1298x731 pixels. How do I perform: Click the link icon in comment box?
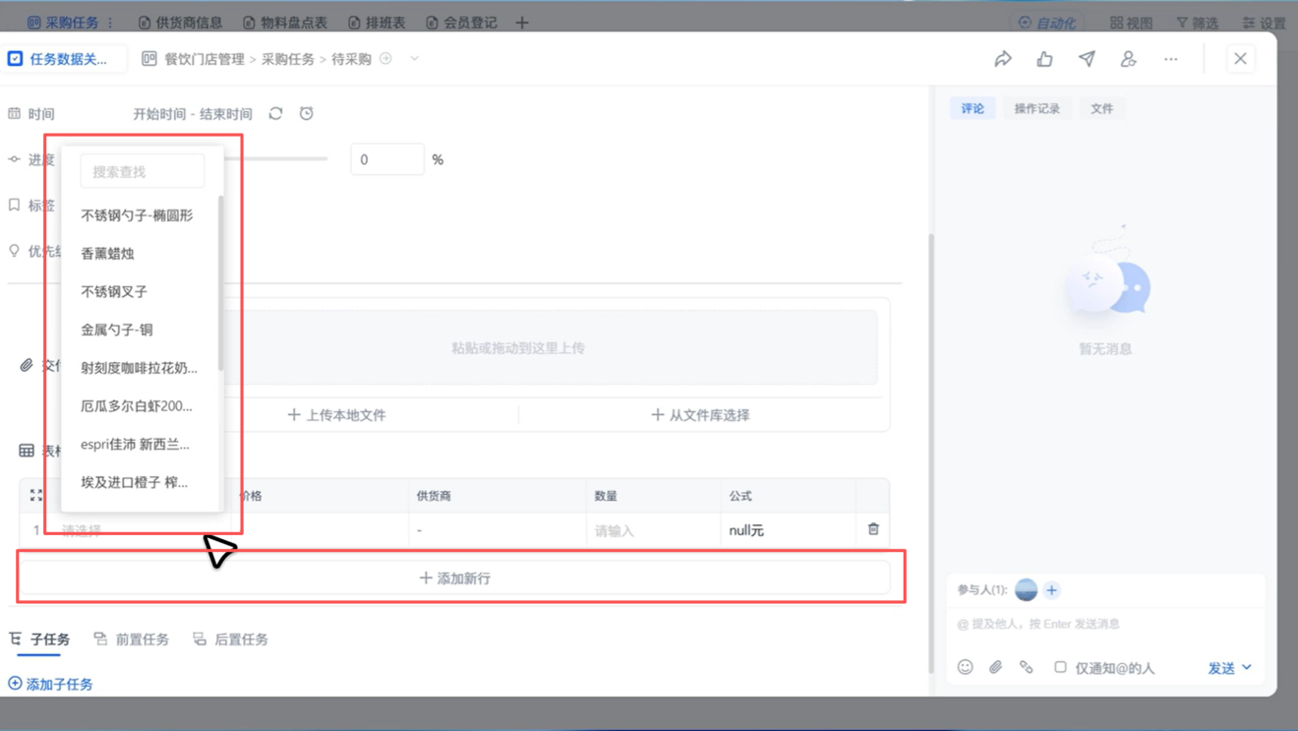(x=1026, y=667)
